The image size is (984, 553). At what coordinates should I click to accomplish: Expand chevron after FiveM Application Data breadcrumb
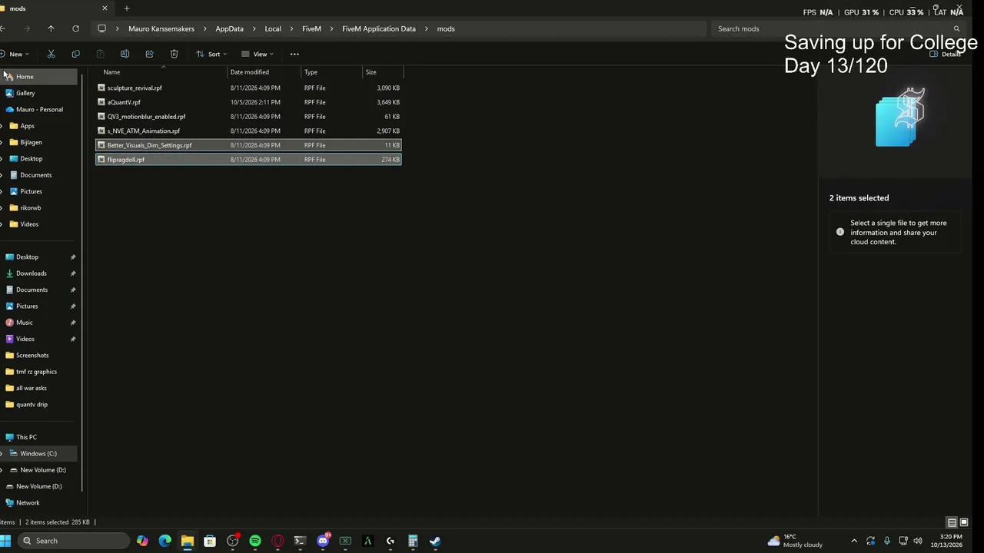click(x=426, y=28)
